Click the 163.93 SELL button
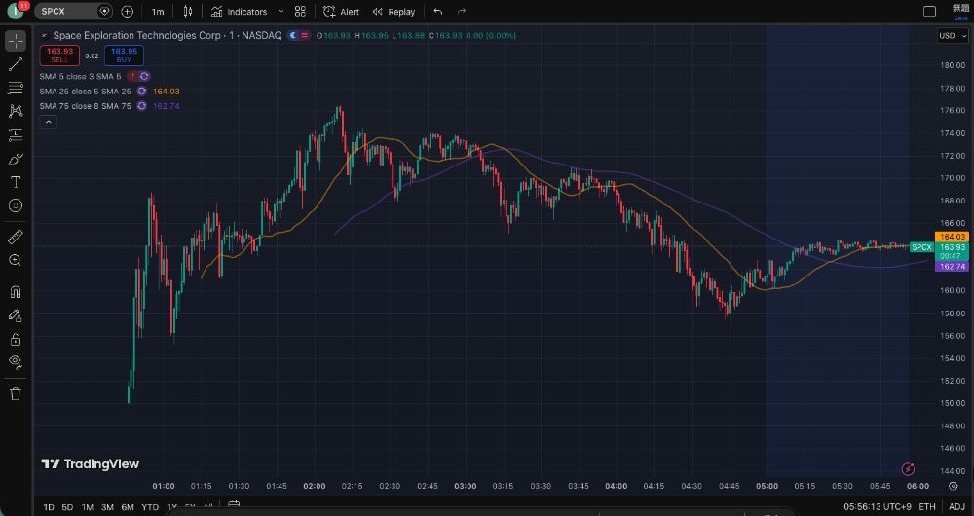Screen dimensions: 974x516 pos(59,55)
